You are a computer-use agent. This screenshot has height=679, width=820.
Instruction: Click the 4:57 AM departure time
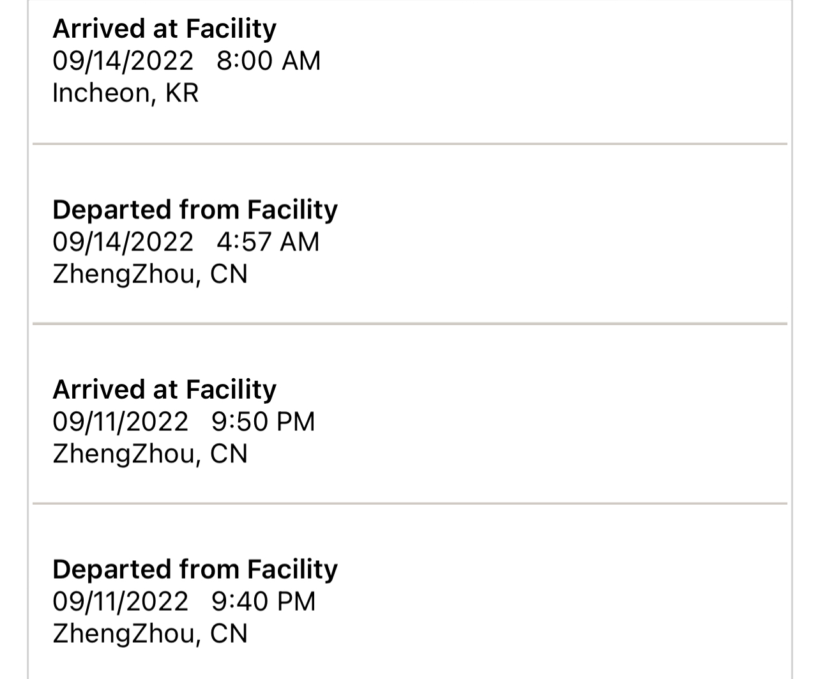[268, 242]
